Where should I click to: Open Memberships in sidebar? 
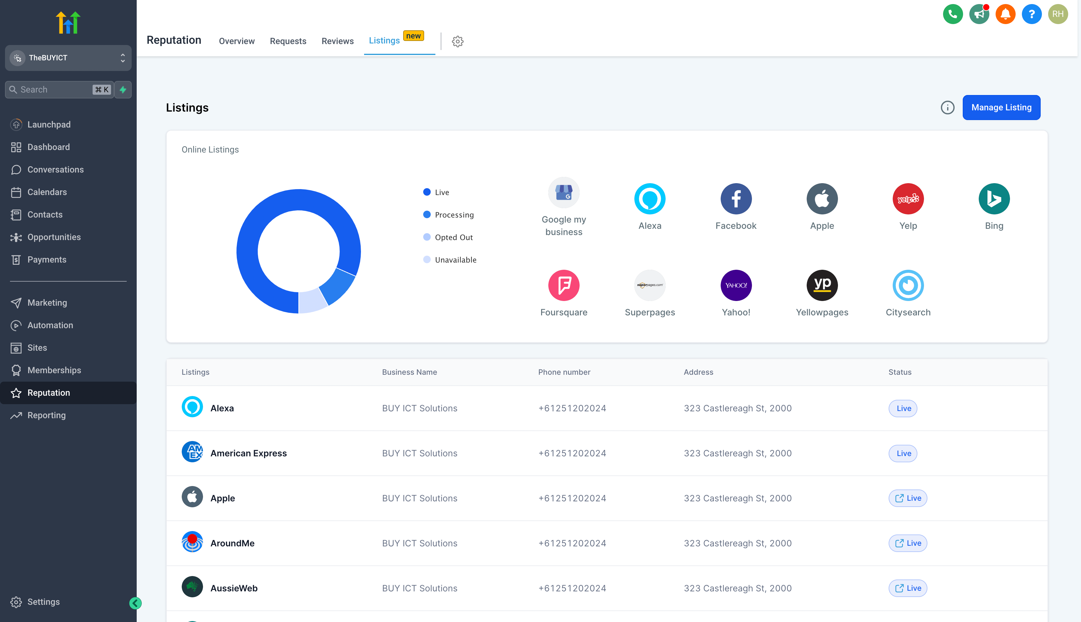(x=69, y=370)
